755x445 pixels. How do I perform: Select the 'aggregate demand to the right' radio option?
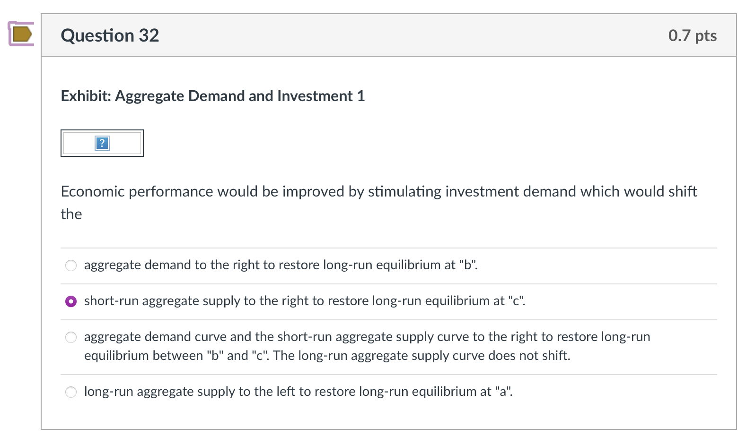pyautogui.click(x=71, y=265)
